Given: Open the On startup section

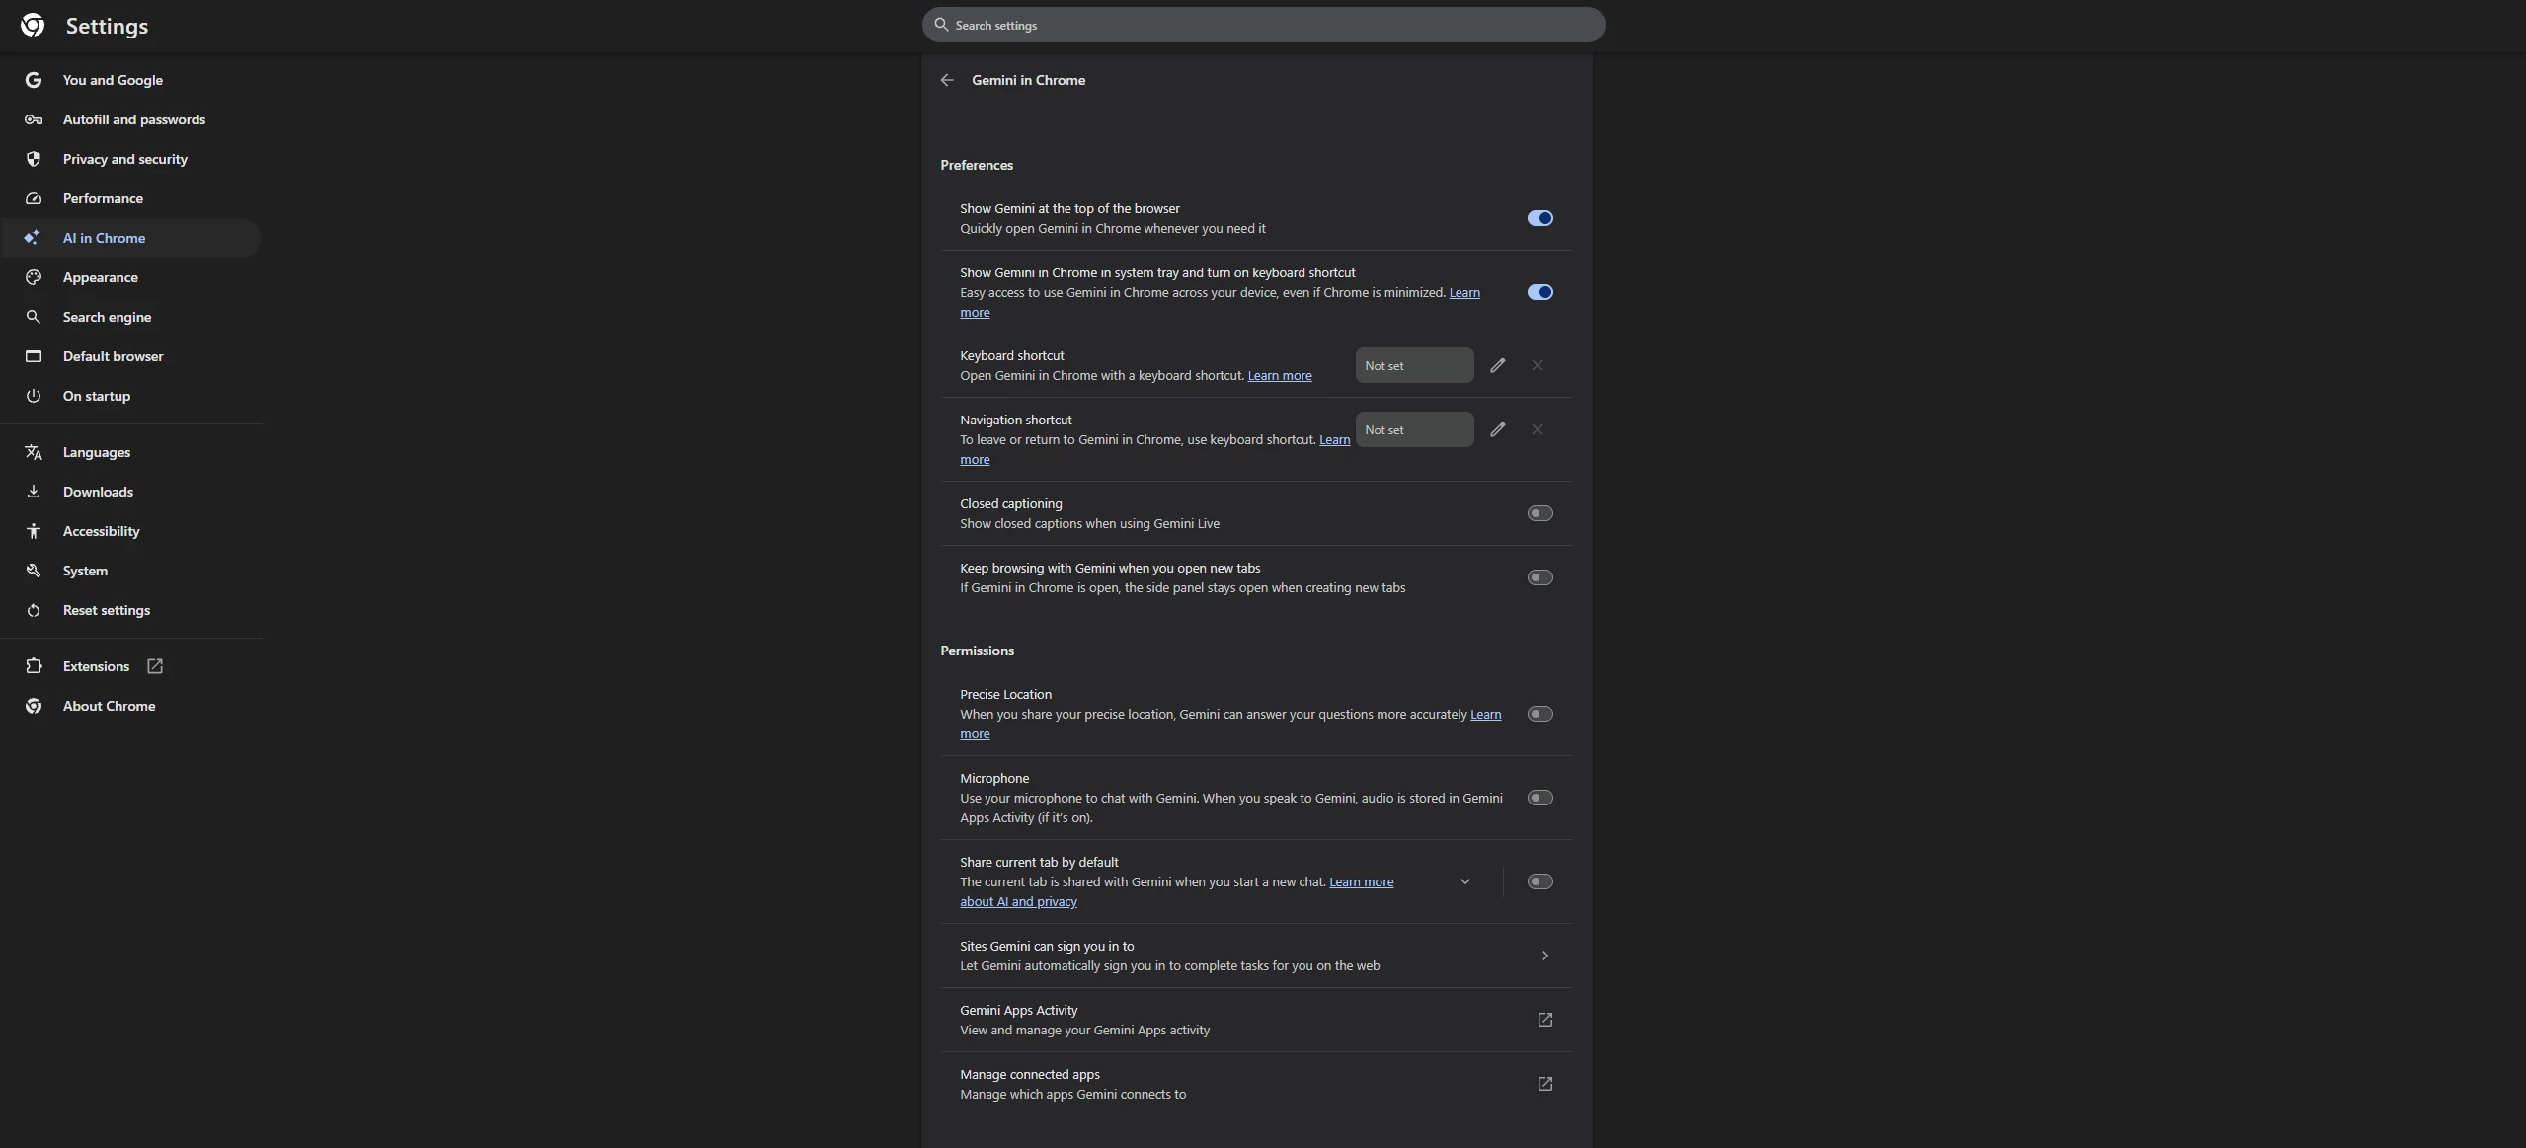Looking at the screenshot, I should coord(130,396).
